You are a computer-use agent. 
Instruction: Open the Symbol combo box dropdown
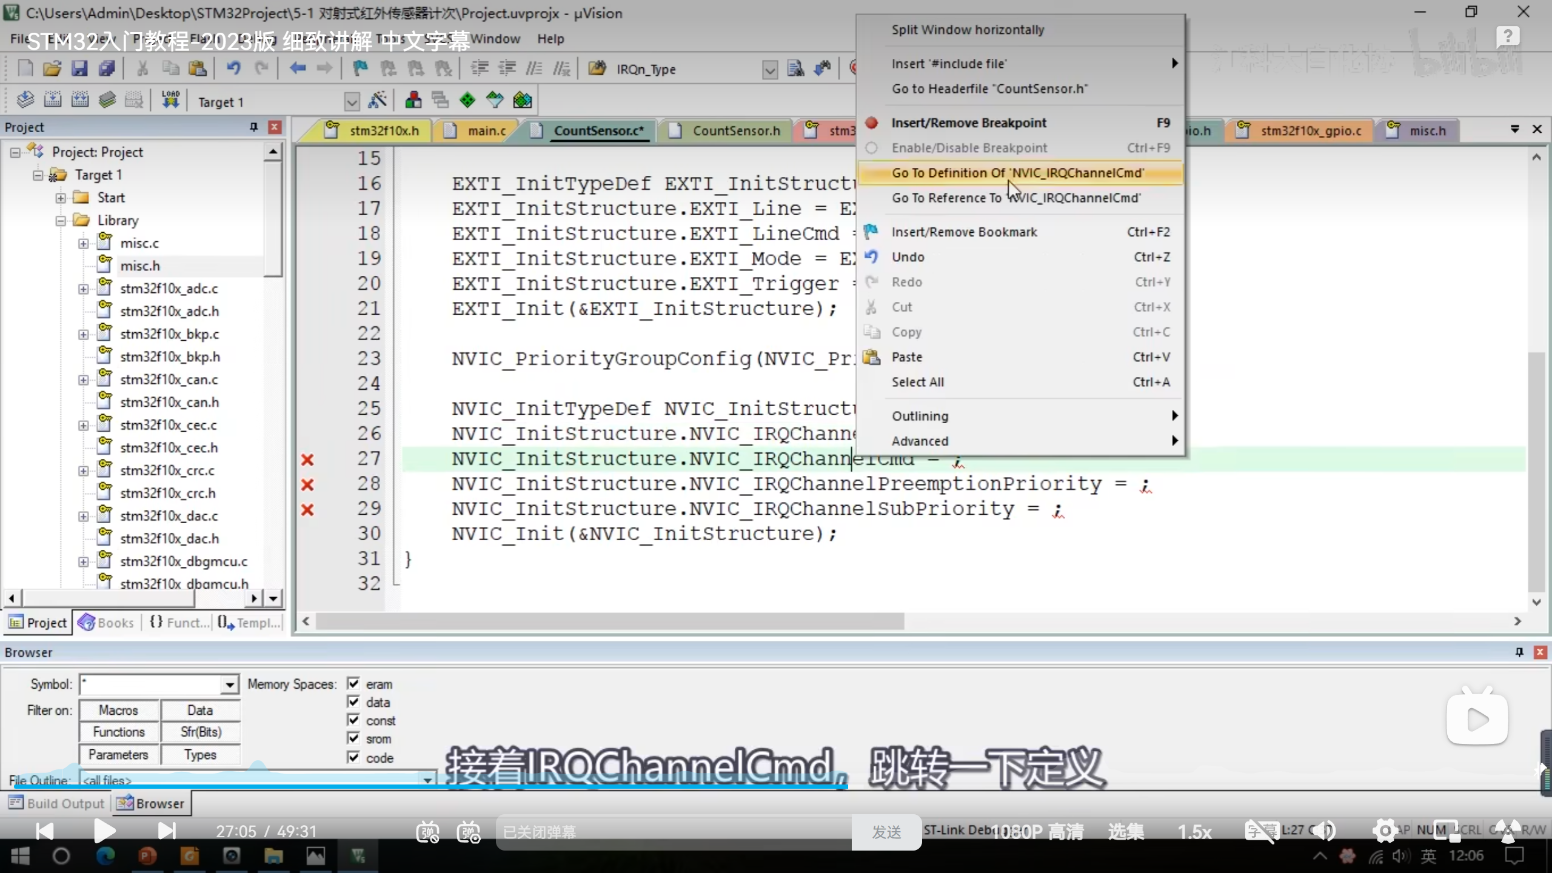pyautogui.click(x=229, y=685)
